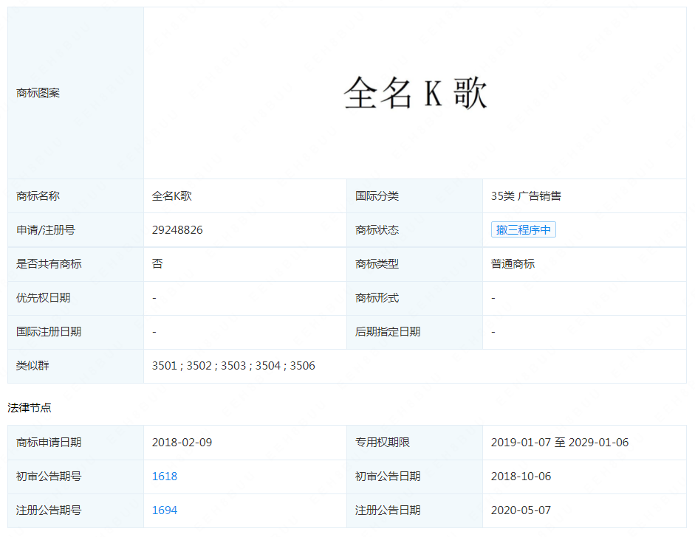The height and width of the screenshot is (537, 695).
Task: Click the 初审公告日期 label
Action: click(x=388, y=477)
